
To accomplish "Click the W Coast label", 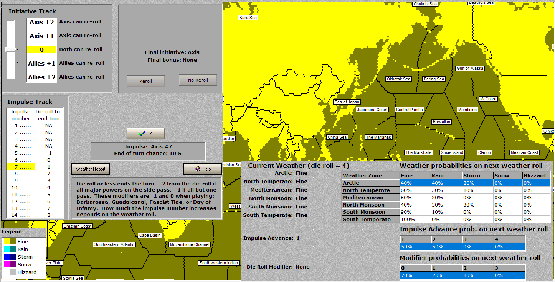I will pos(489,99).
